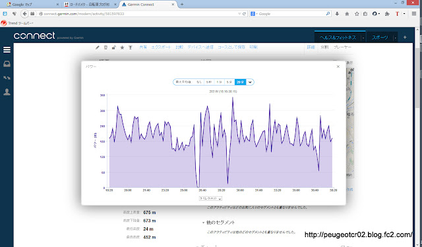Image resolution: width=422 pixels, height=247 pixels.
Task: Switch to the プレーヤー view tab
Action: tap(342, 47)
